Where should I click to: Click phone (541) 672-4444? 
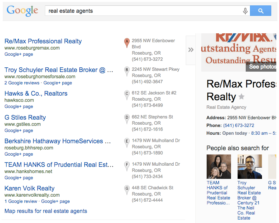147,200
